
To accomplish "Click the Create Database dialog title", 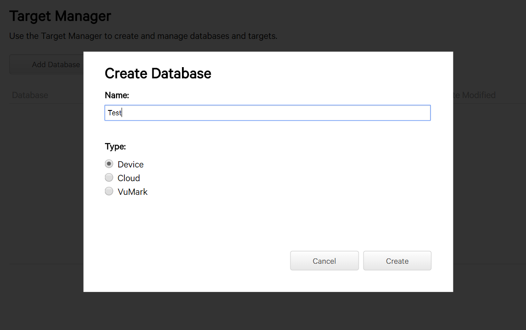I will tap(158, 73).
